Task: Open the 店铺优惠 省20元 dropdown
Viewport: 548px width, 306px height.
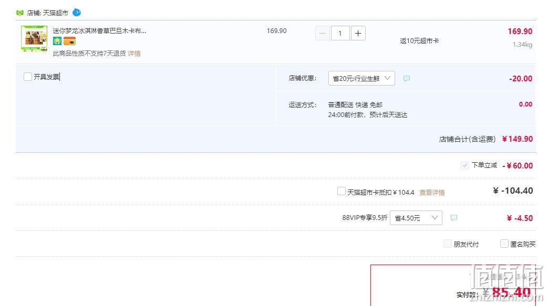Action: pyautogui.click(x=361, y=78)
